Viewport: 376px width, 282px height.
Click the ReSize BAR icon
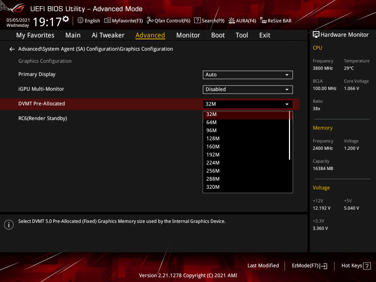click(x=263, y=21)
